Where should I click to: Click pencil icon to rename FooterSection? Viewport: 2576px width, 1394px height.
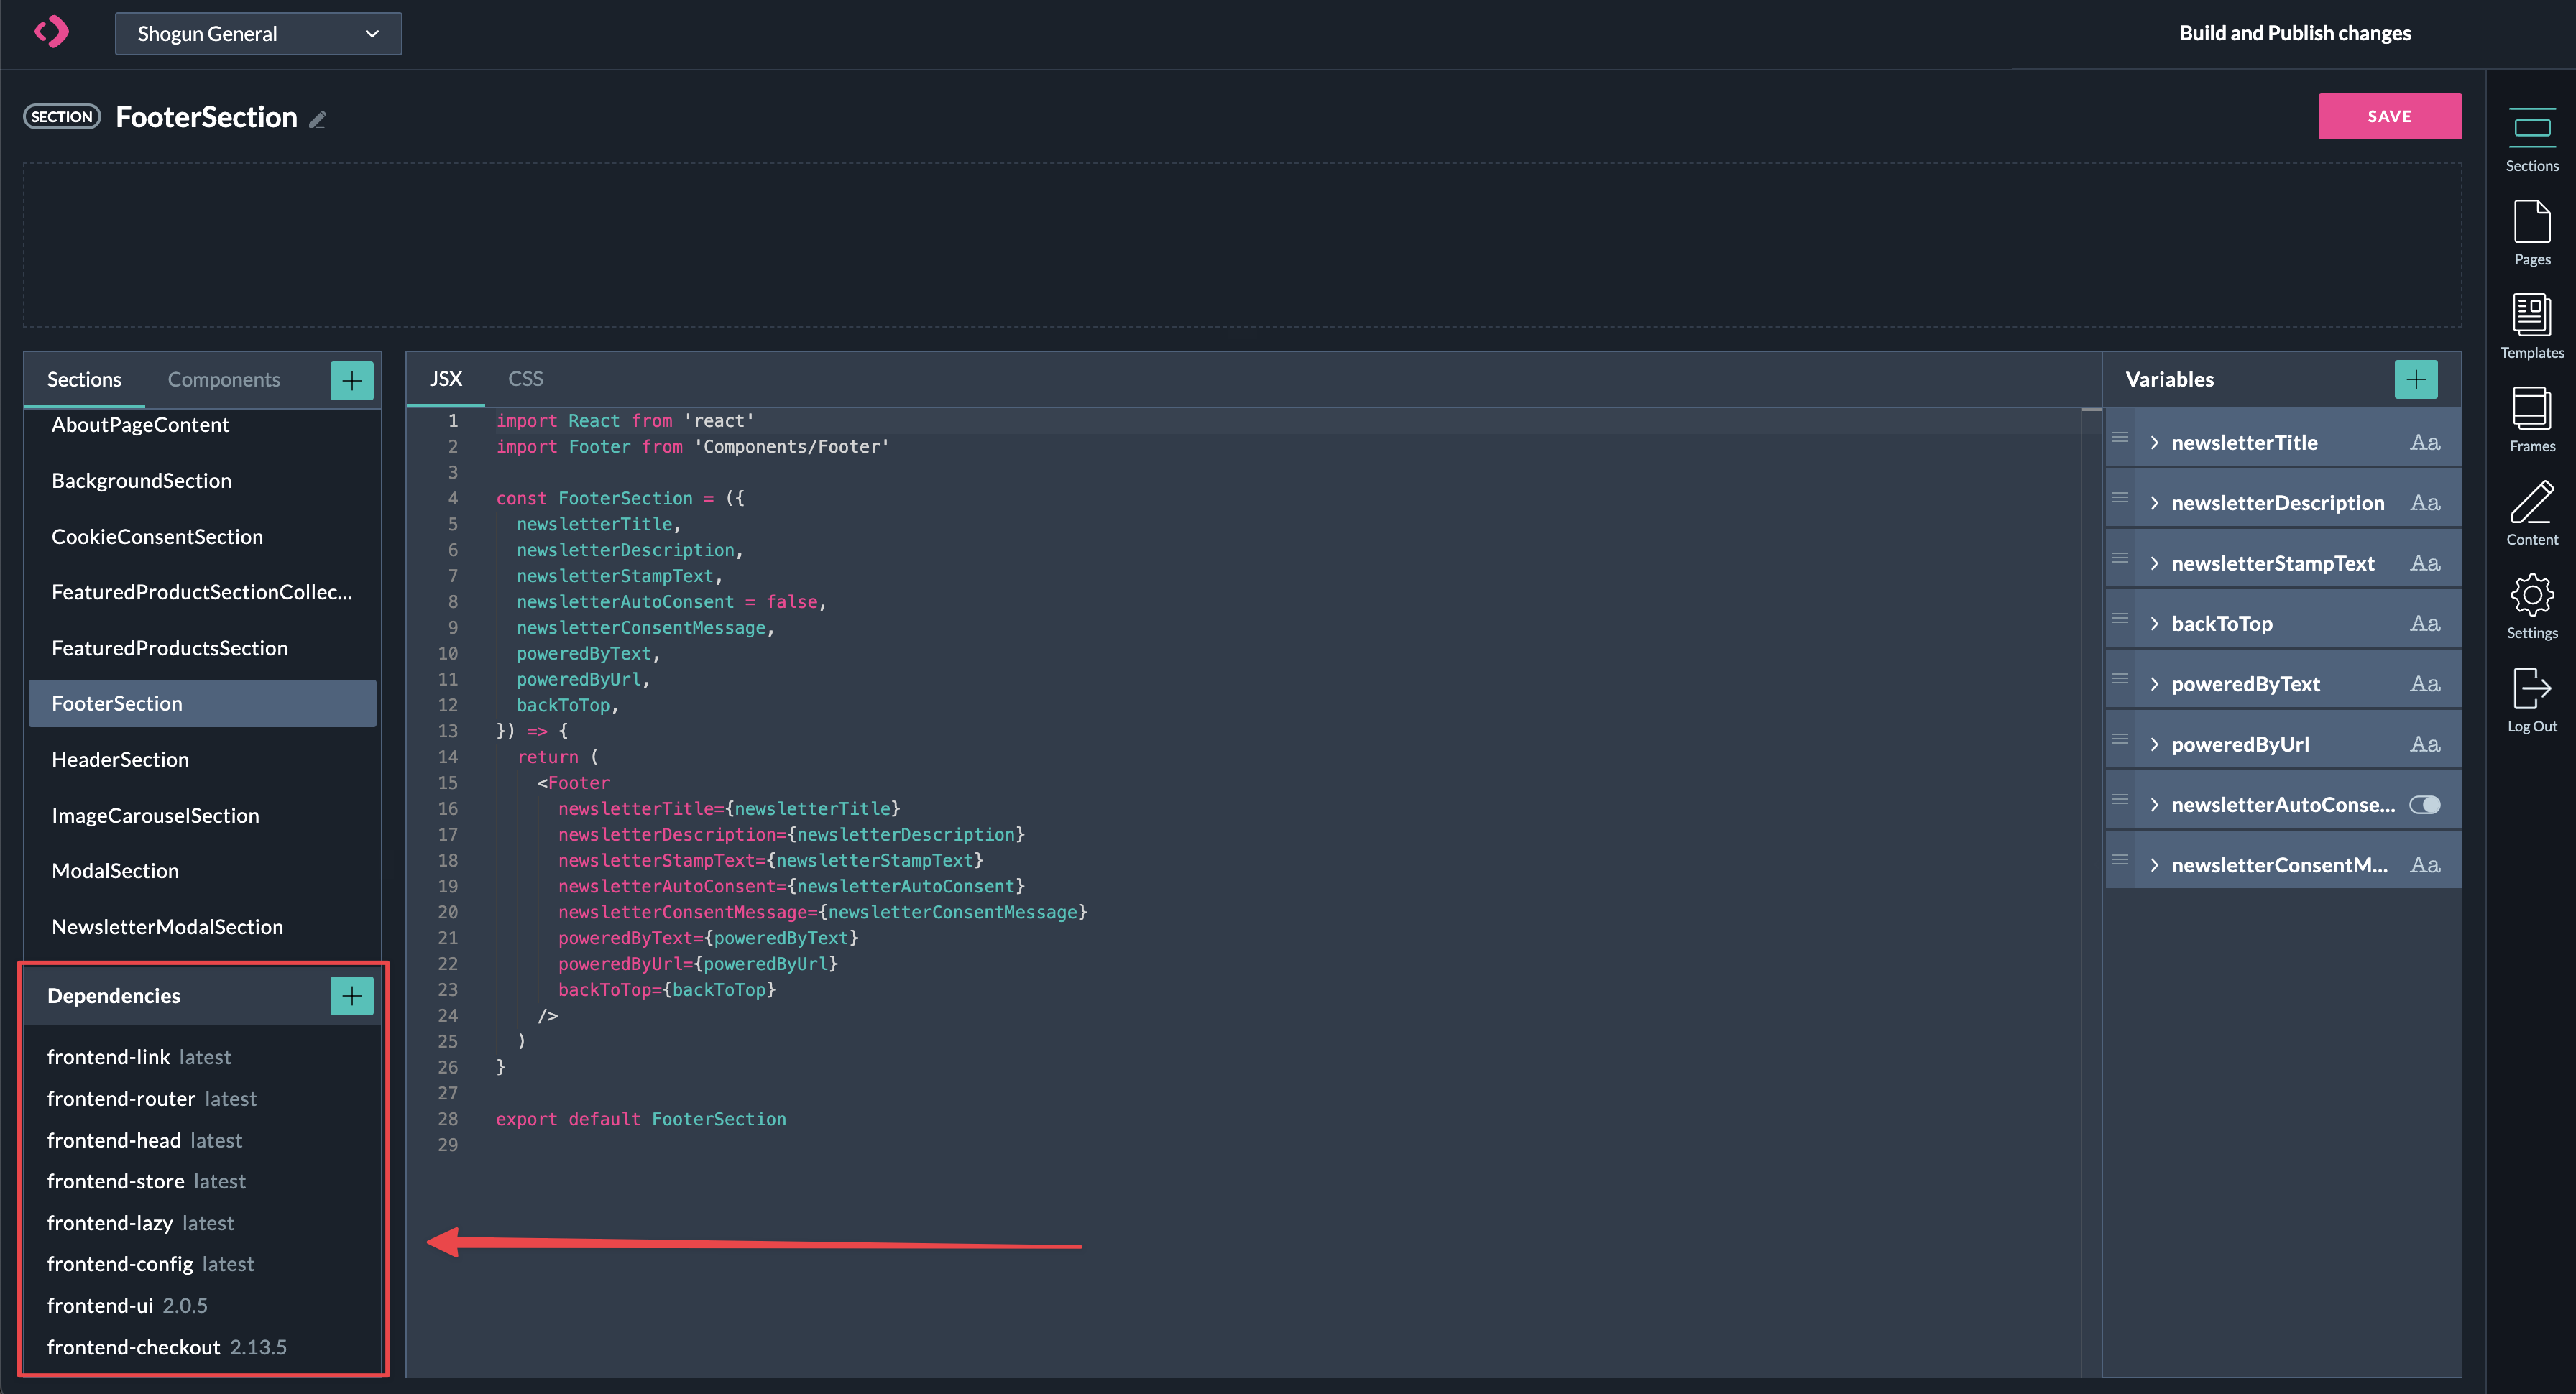click(318, 120)
